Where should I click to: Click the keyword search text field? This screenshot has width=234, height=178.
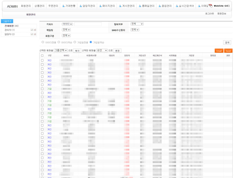click(x=88, y=24)
